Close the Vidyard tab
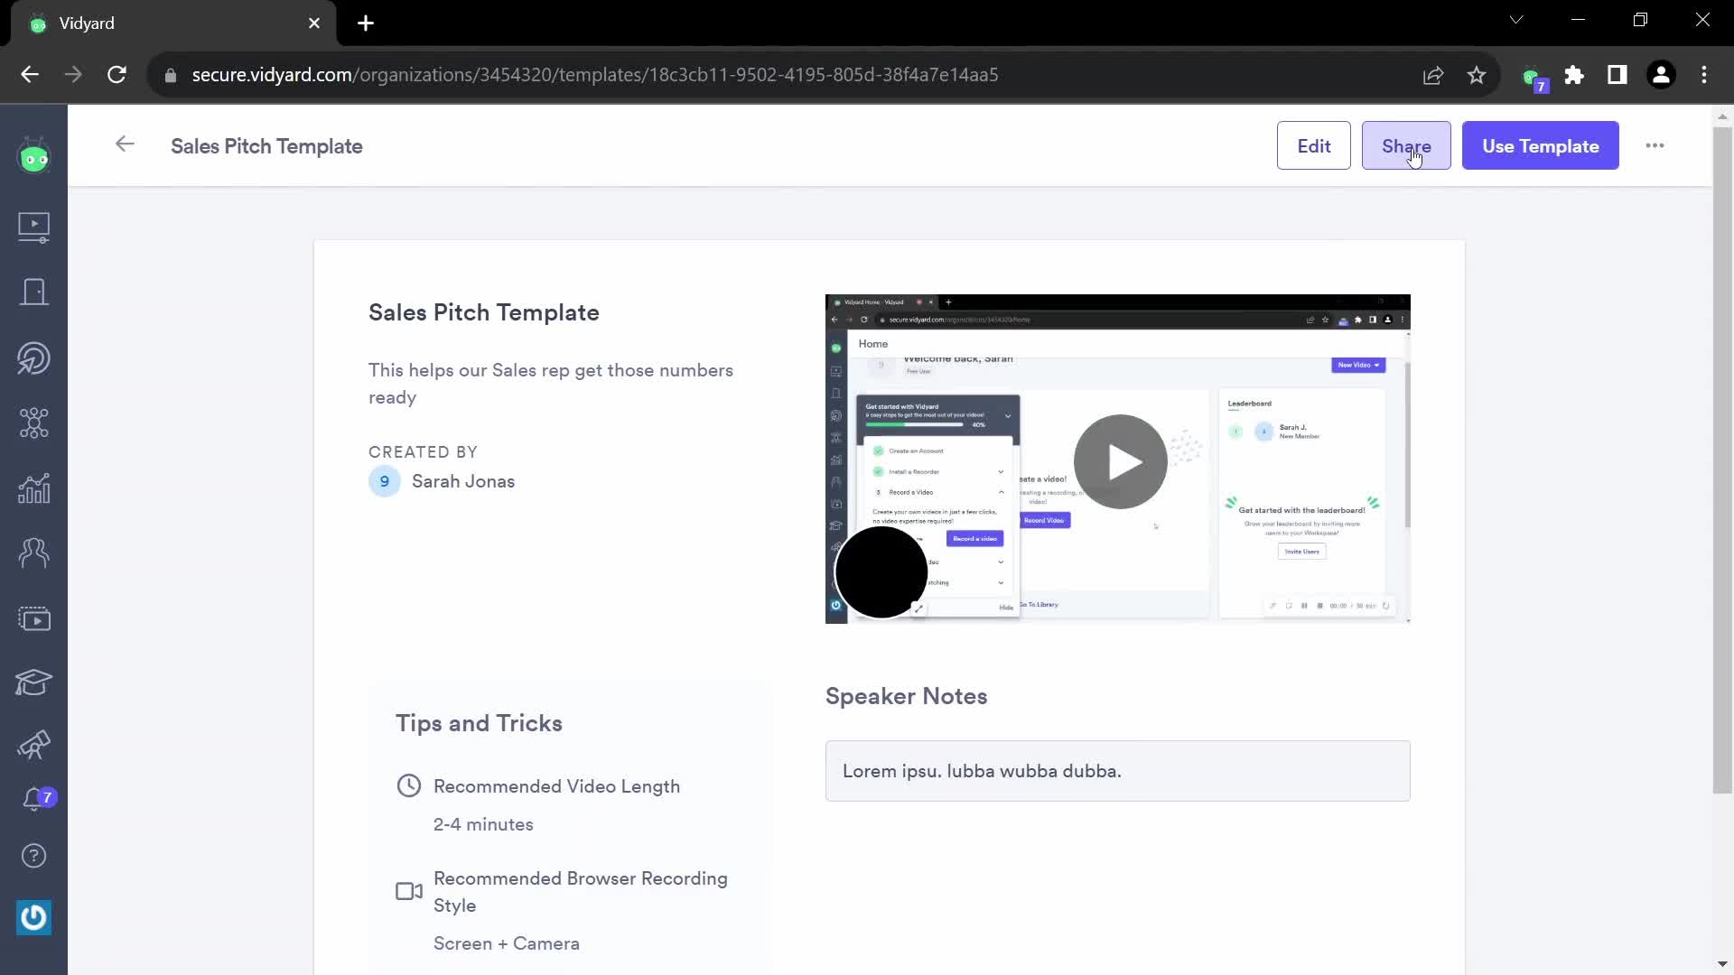The image size is (1734, 975). coord(314,23)
